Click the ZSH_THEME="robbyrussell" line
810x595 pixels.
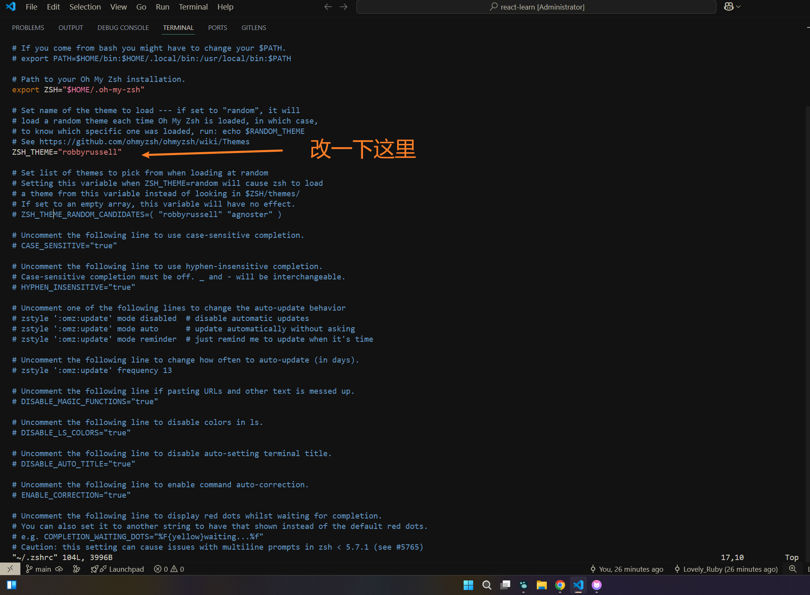67,152
